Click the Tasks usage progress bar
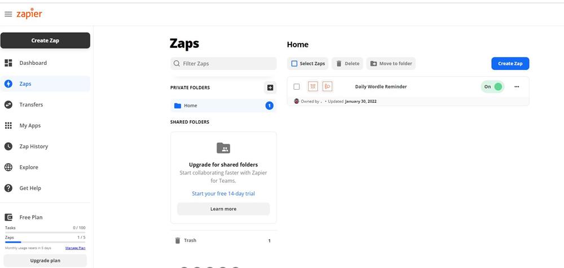 (45, 232)
